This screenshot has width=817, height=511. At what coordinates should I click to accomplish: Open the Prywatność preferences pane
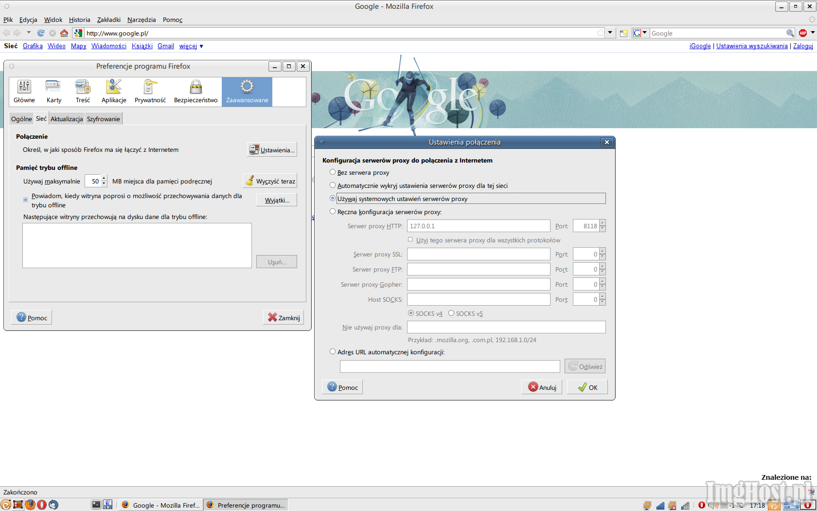pos(150,91)
